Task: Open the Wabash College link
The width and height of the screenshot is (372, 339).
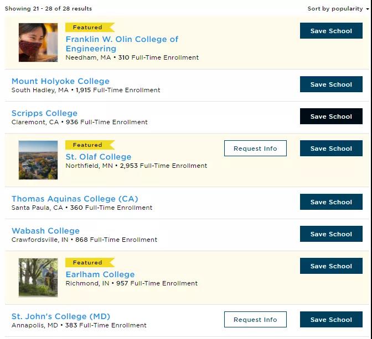Action: tap(45, 231)
